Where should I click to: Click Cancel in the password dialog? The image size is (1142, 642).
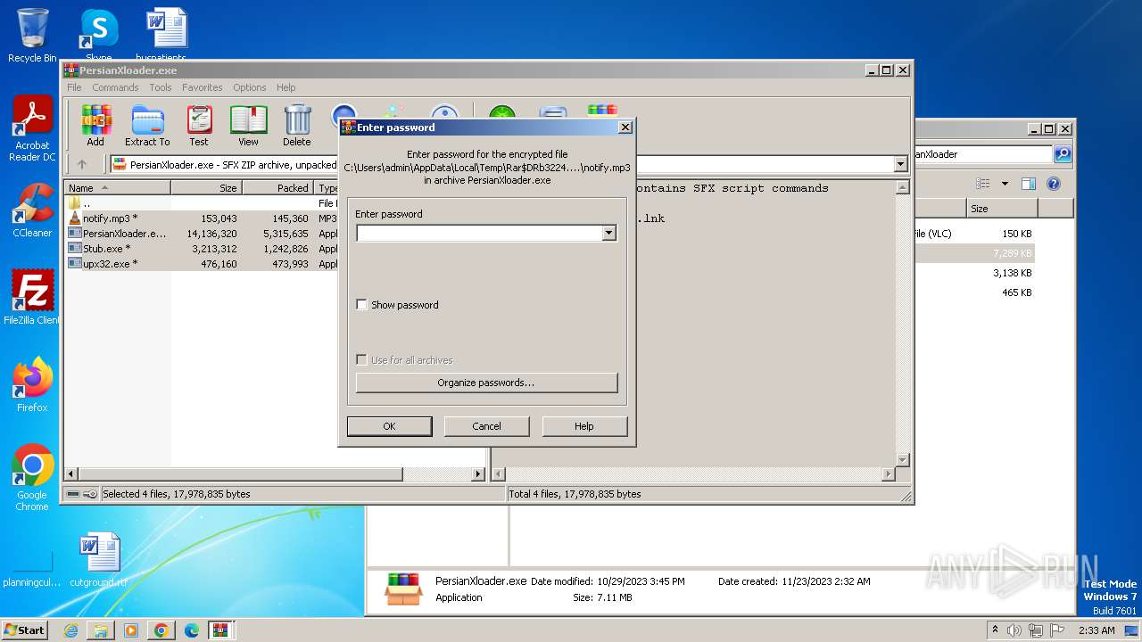pyautogui.click(x=486, y=426)
